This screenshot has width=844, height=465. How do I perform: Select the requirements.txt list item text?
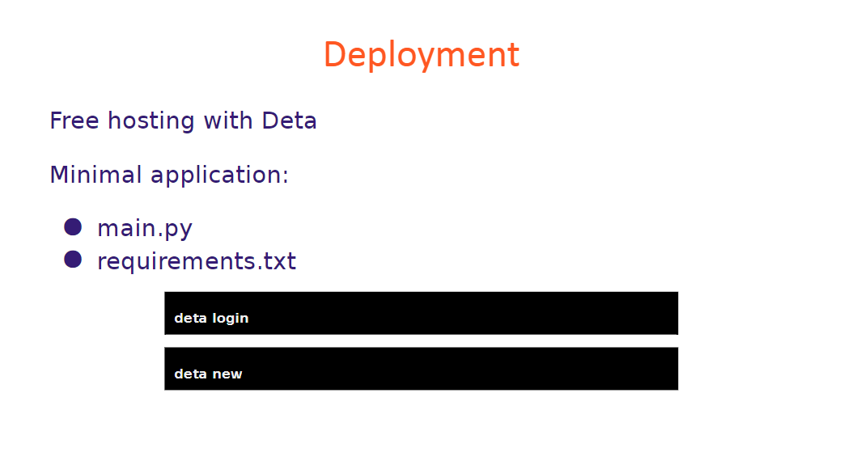tap(196, 262)
